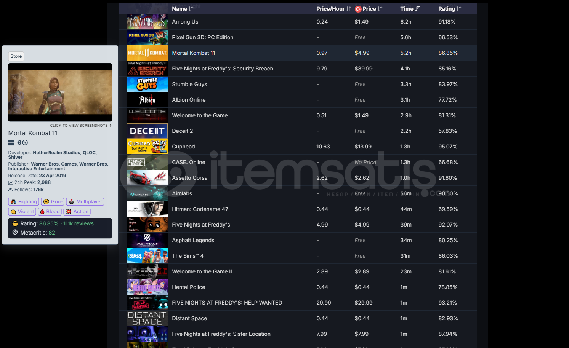Select the Fighting tag
This screenshot has height=348, width=569.
tap(24, 202)
